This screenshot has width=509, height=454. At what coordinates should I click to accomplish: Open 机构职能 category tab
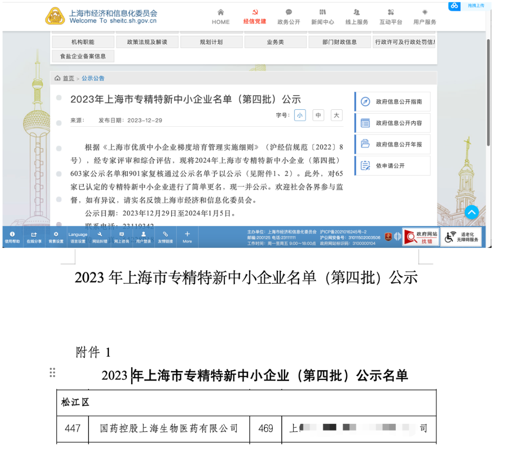83,42
